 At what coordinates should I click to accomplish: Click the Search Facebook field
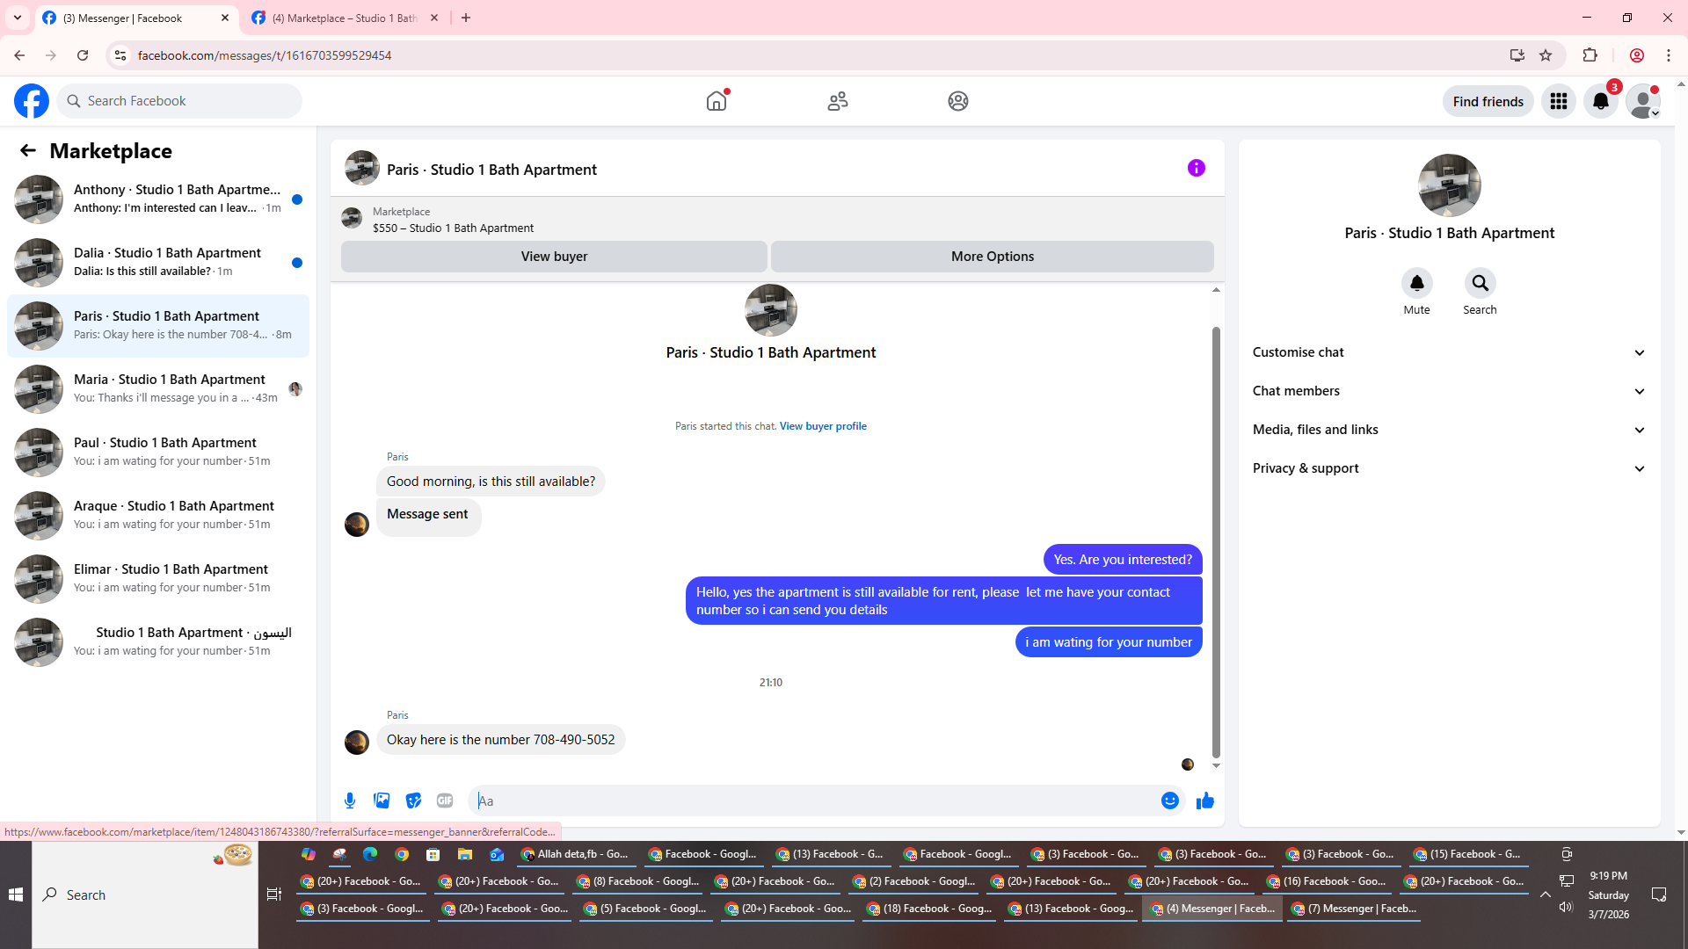click(x=179, y=101)
